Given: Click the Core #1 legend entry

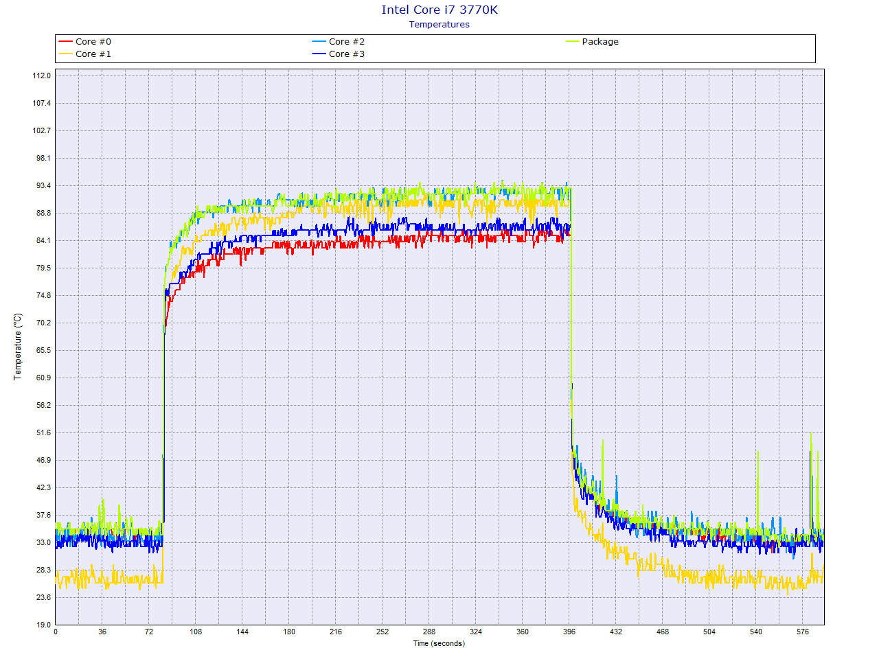Looking at the screenshot, I should click(85, 54).
